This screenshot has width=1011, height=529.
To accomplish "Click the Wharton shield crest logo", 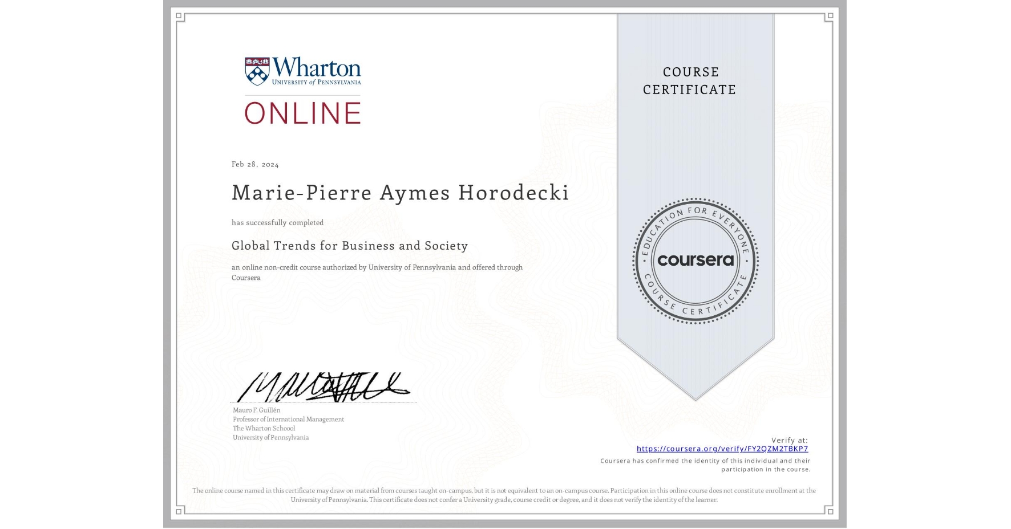I will point(257,71).
